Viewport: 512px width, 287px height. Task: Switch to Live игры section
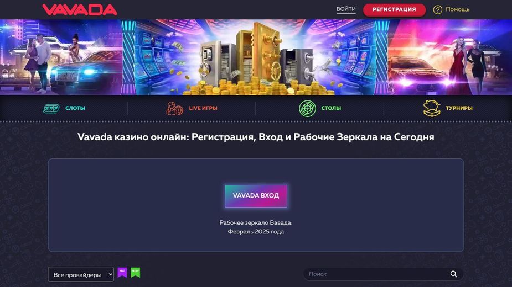pyautogui.click(x=203, y=108)
